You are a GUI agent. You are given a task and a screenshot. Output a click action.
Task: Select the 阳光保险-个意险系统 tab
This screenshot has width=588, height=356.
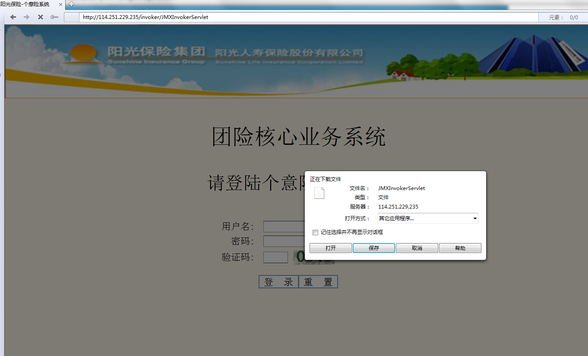(30, 4)
